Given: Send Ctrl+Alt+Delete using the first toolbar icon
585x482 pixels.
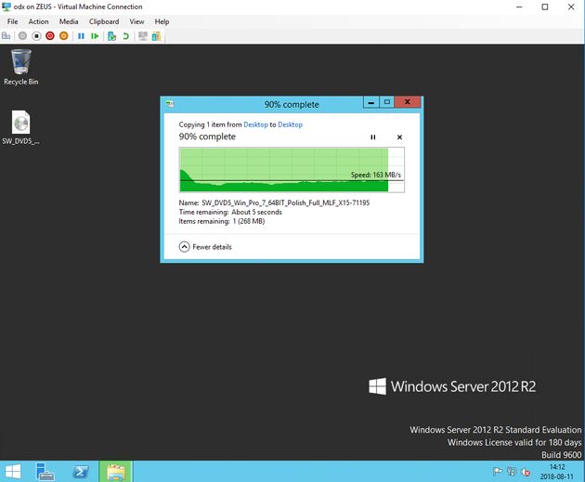Looking at the screenshot, I should (x=6, y=36).
